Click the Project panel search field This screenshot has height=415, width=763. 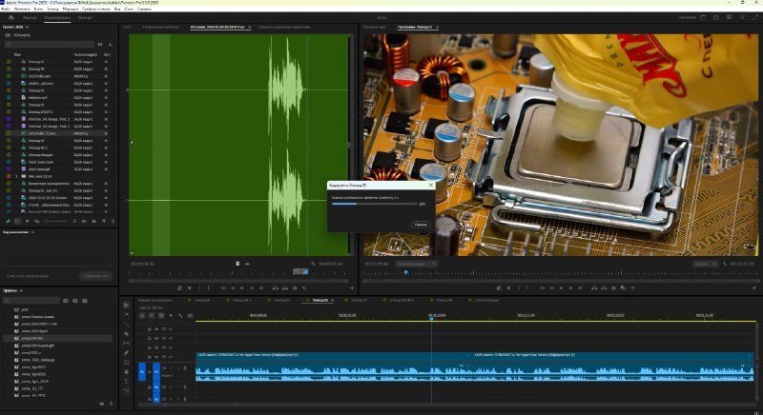click(x=50, y=44)
